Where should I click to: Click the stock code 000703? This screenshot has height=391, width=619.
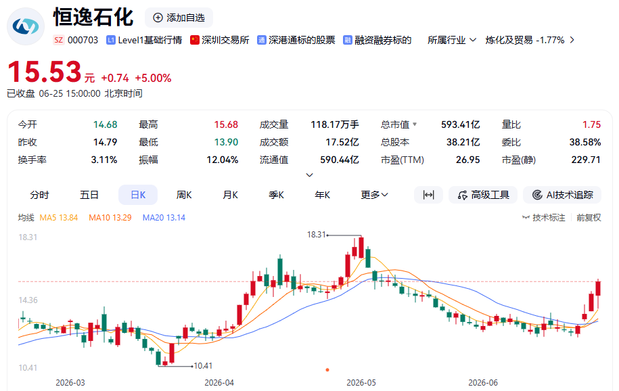(83, 41)
